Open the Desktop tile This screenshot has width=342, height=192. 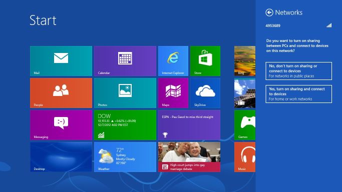pos(61,157)
